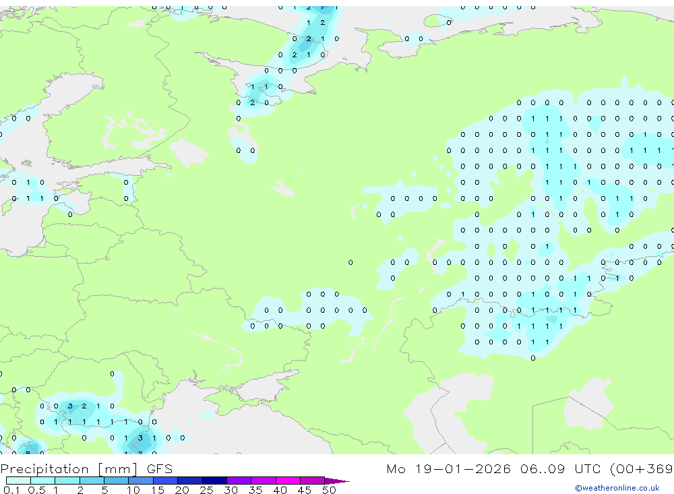Click the legend scale label '10'
Screen dimensions: 674x494
tap(133, 490)
